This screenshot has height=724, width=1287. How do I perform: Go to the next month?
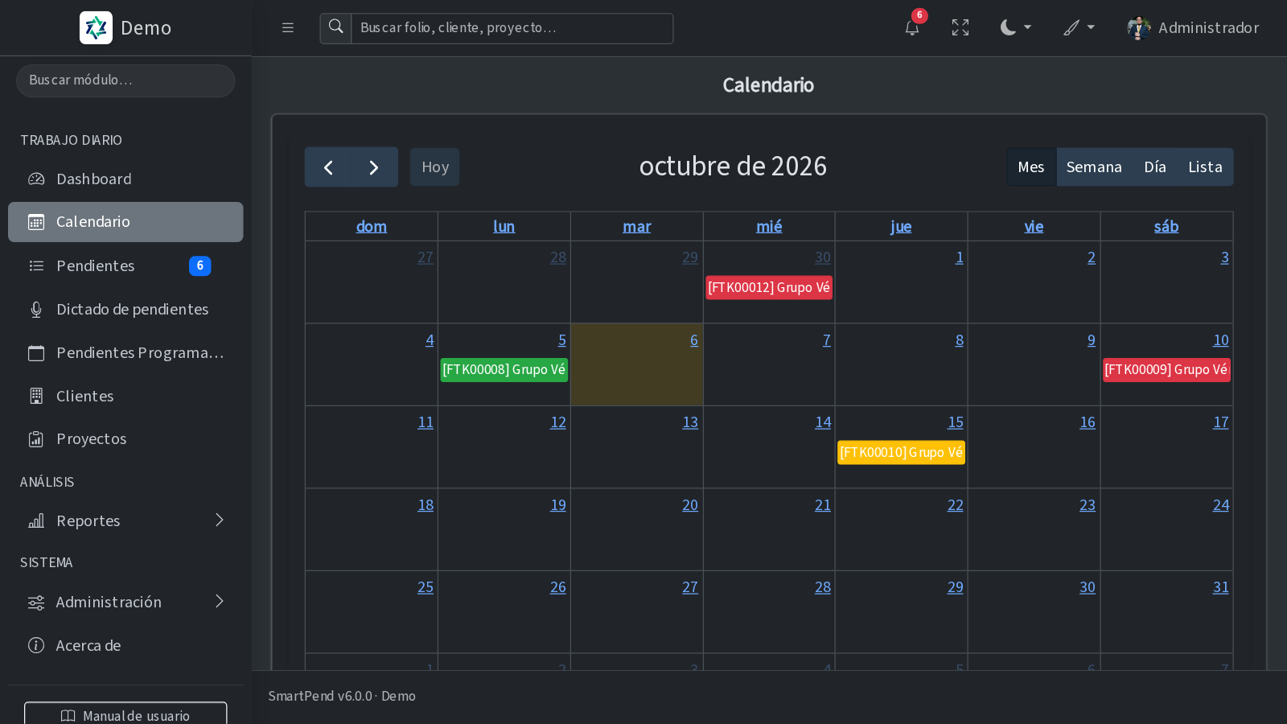coord(374,167)
